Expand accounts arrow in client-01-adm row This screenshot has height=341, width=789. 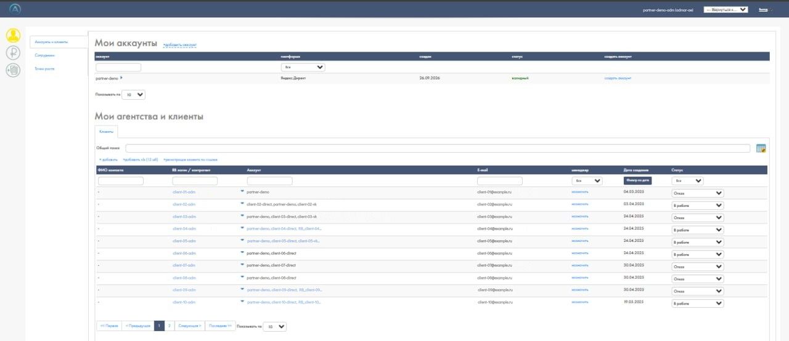point(242,191)
